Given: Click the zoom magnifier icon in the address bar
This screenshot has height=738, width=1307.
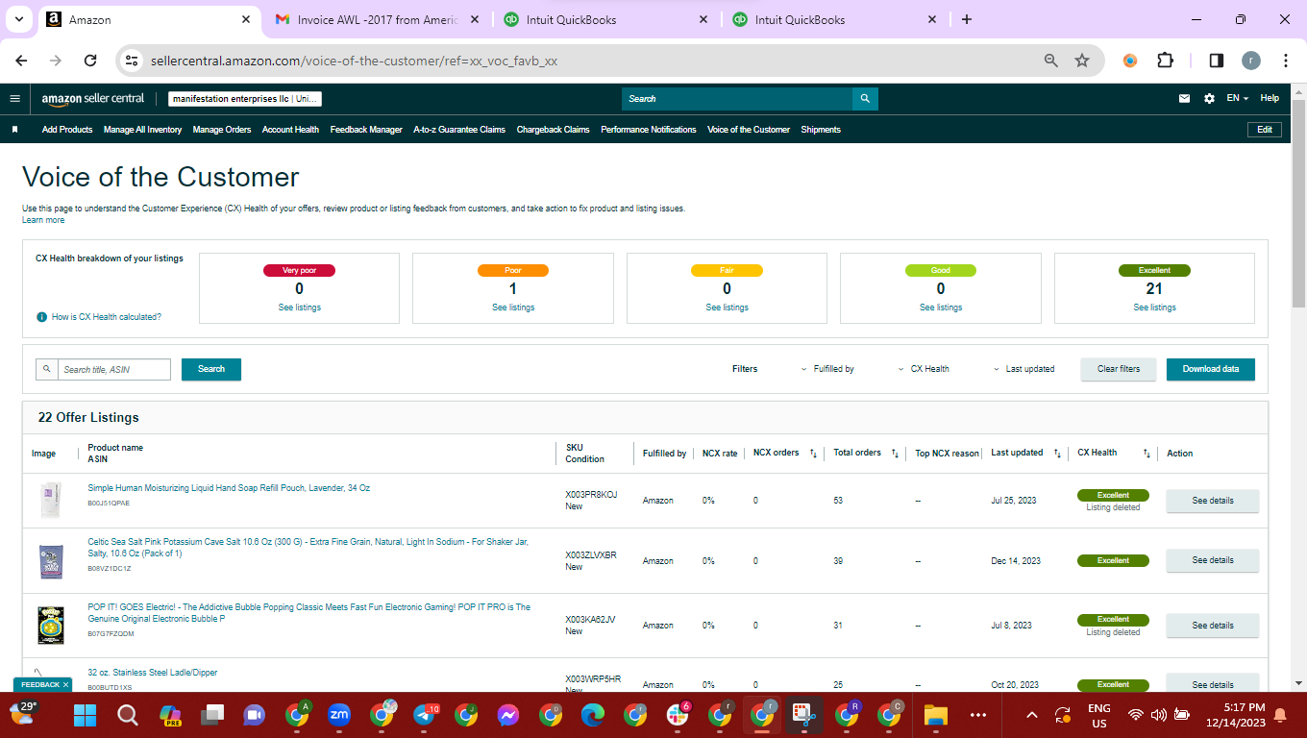Looking at the screenshot, I should (x=1051, y=61).
